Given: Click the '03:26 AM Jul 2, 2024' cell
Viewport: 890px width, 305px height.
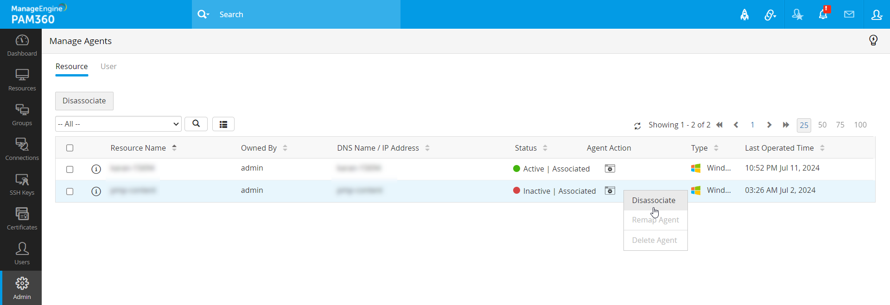Looking at the screenshot, I should click(x=780, y=190).
